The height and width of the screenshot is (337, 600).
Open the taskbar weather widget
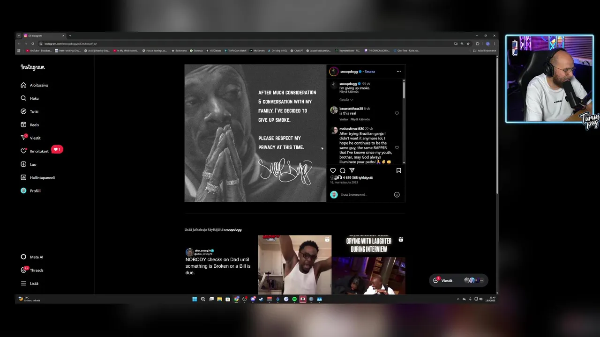click(x=29, y=299)
